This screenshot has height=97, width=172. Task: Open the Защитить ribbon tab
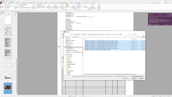(46, 3)
